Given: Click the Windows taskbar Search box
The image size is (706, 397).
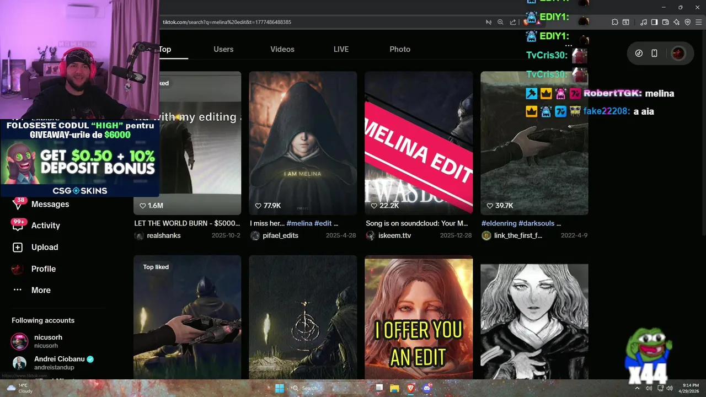Looking at the screenshot, I should pyautogui.click(x=328, y=388).
